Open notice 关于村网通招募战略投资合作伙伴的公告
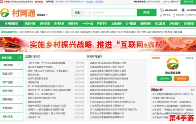This screenshot has width=196, height=124. point(173,94)
